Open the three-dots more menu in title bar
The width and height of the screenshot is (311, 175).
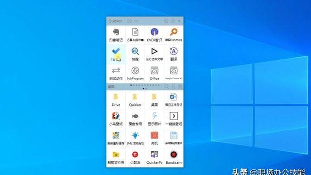tap(136, 21)
